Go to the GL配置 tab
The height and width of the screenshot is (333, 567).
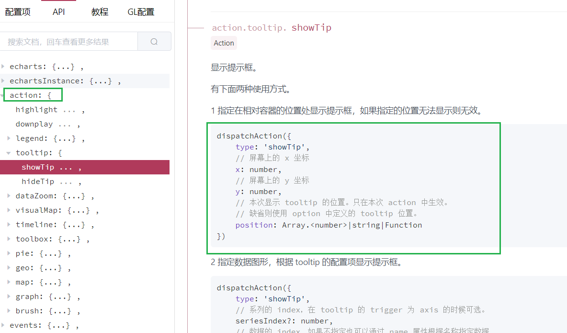click(141, 12)
